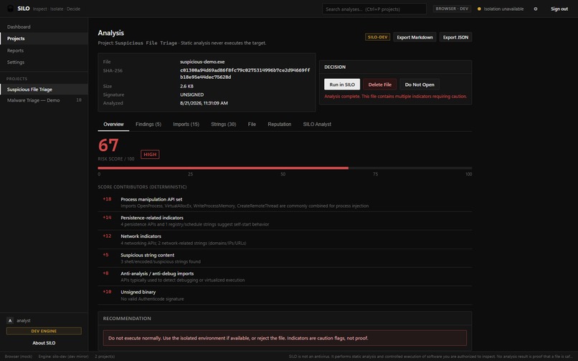
Task: Click the Anti-analysis / anti-debug imports row
Action: coord(285,276)
